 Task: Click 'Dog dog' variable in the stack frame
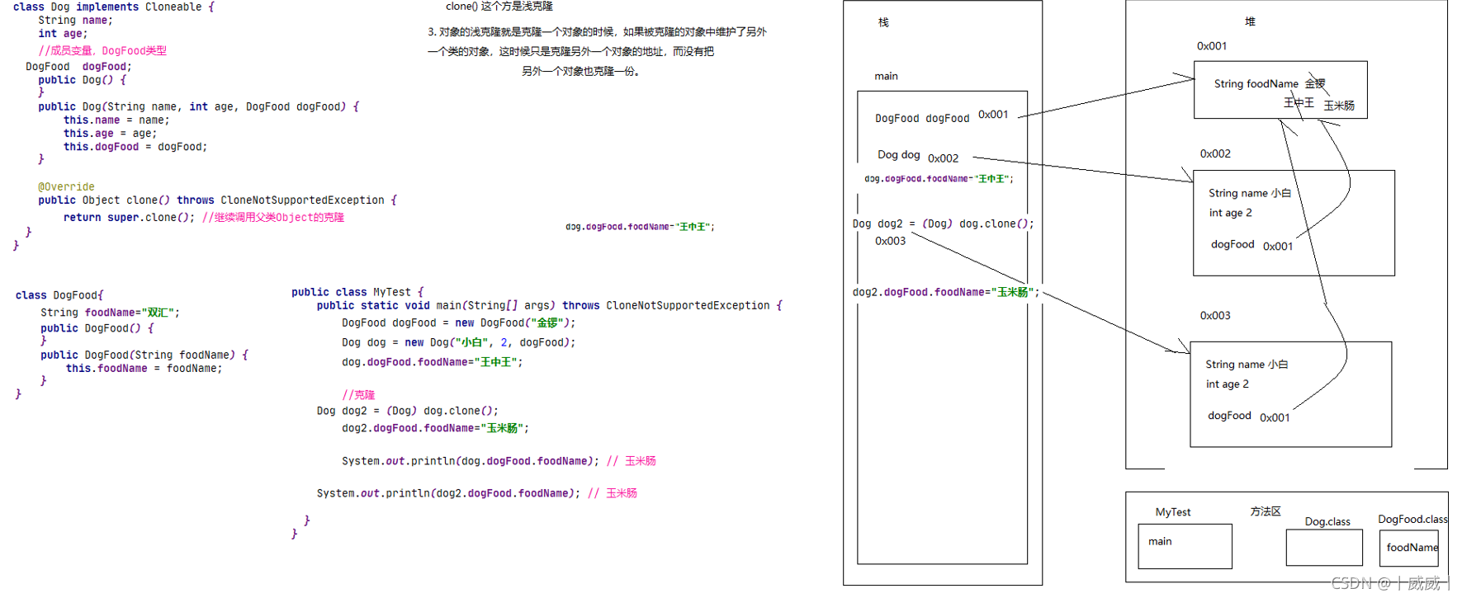(898, 155)
